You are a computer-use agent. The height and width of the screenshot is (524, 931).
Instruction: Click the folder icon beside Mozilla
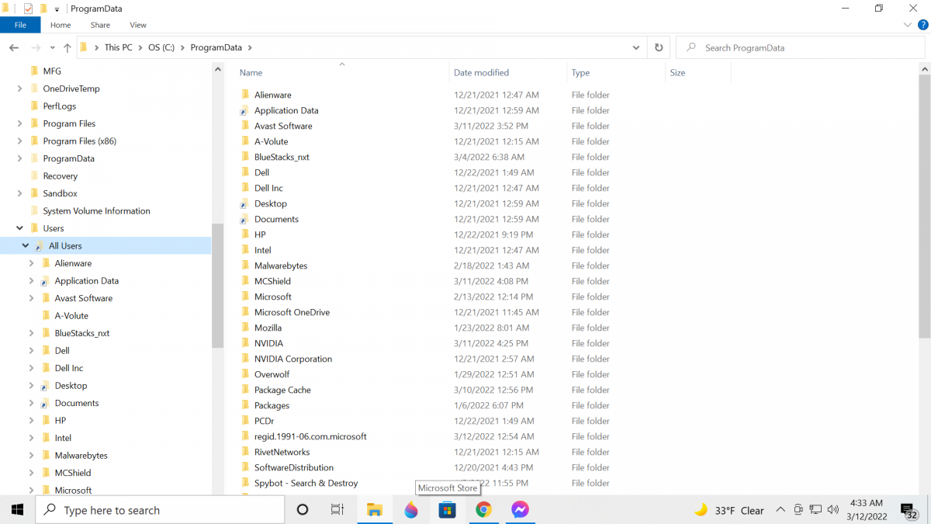[245, 328]
